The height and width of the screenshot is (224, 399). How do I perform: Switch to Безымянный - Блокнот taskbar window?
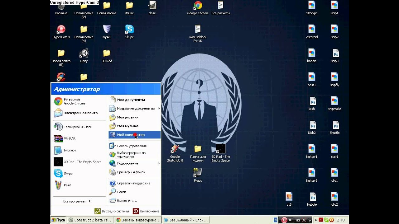pyautogui.click(x=186, y=220)
